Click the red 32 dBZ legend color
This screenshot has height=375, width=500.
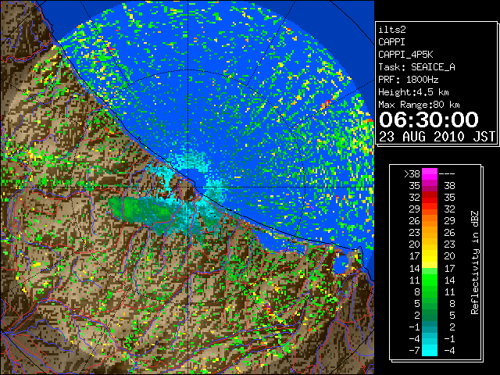click(x=430, y=198)
